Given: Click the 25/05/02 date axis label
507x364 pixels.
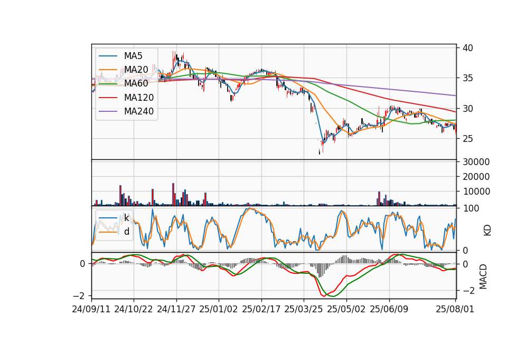Looking at the screenshot, I should (x=346, y=309).
